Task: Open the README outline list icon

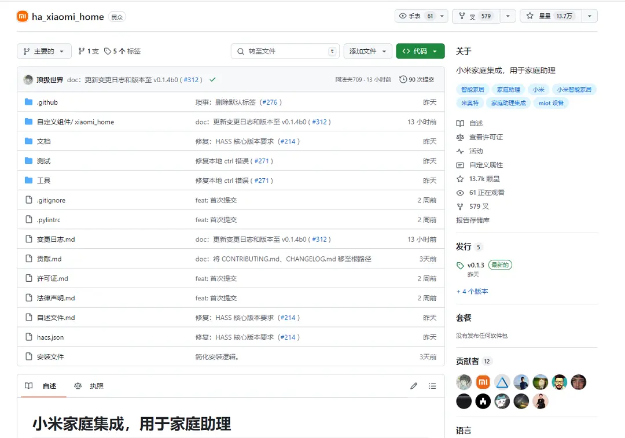Action: 432,385
